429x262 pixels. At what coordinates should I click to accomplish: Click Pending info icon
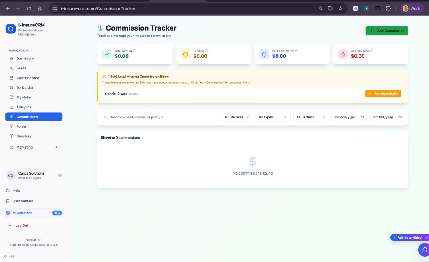pyautogui.click(x=207, y=51)
